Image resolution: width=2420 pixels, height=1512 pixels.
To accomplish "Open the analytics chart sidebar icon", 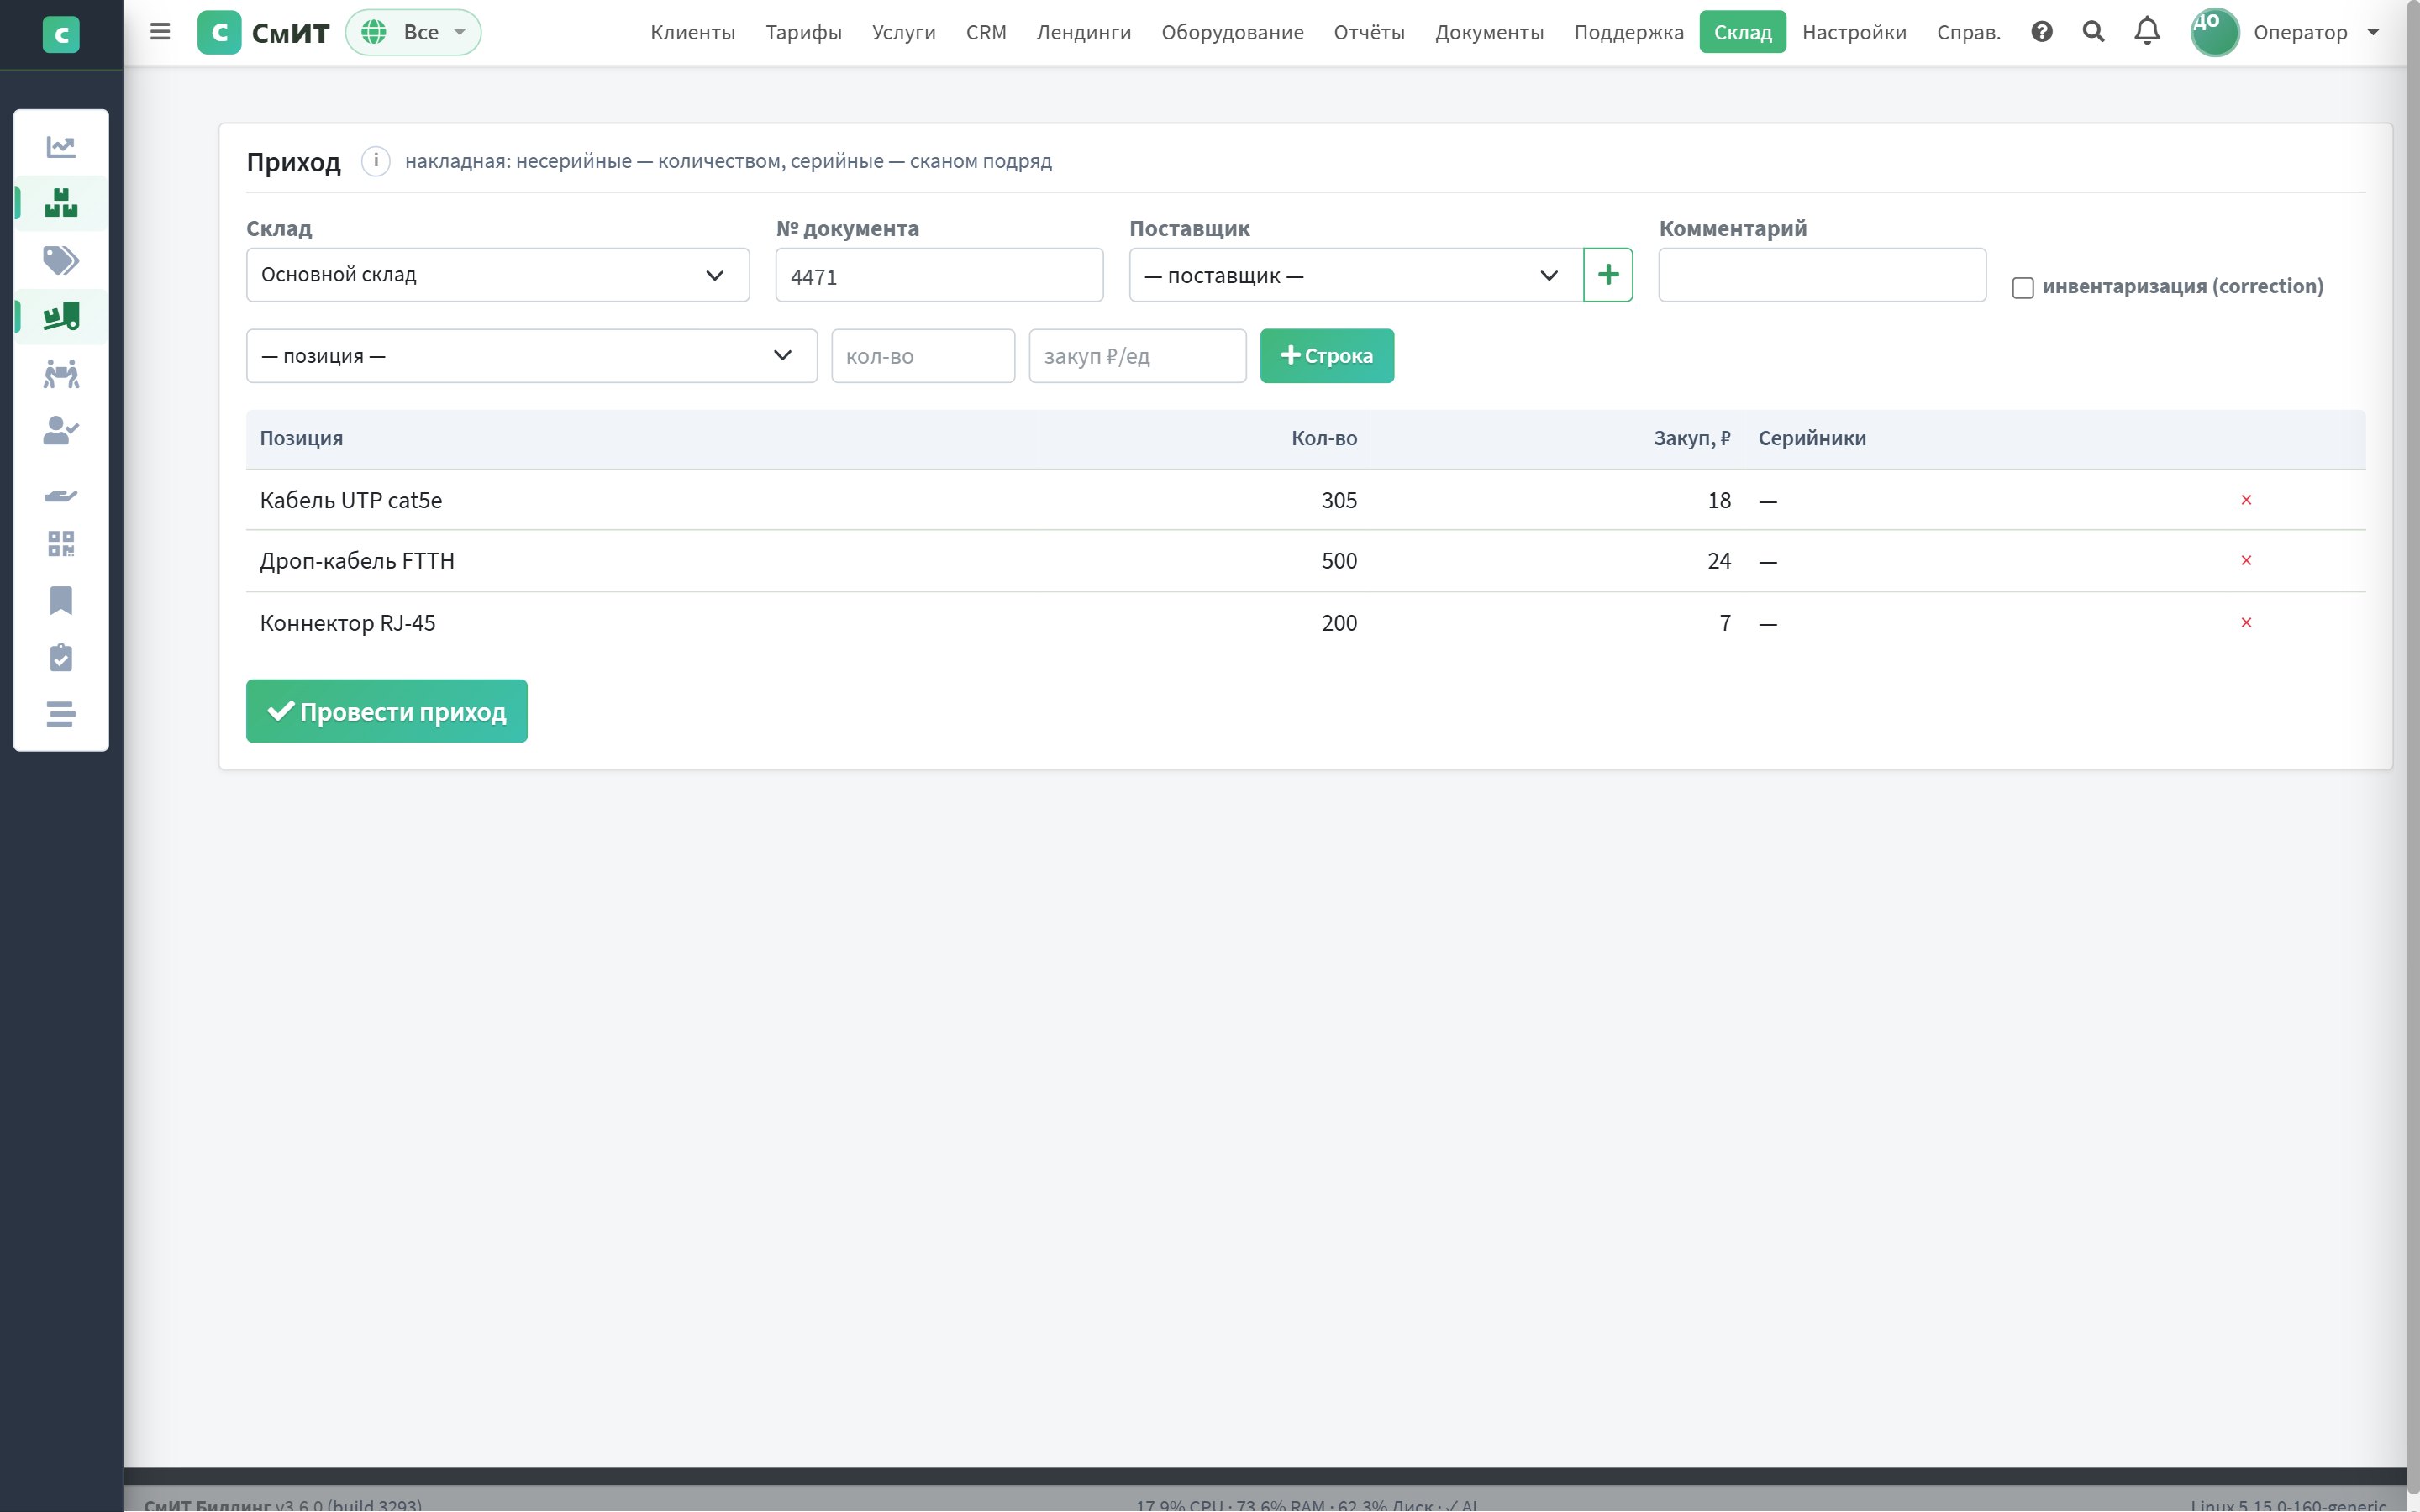I will 61,147.
